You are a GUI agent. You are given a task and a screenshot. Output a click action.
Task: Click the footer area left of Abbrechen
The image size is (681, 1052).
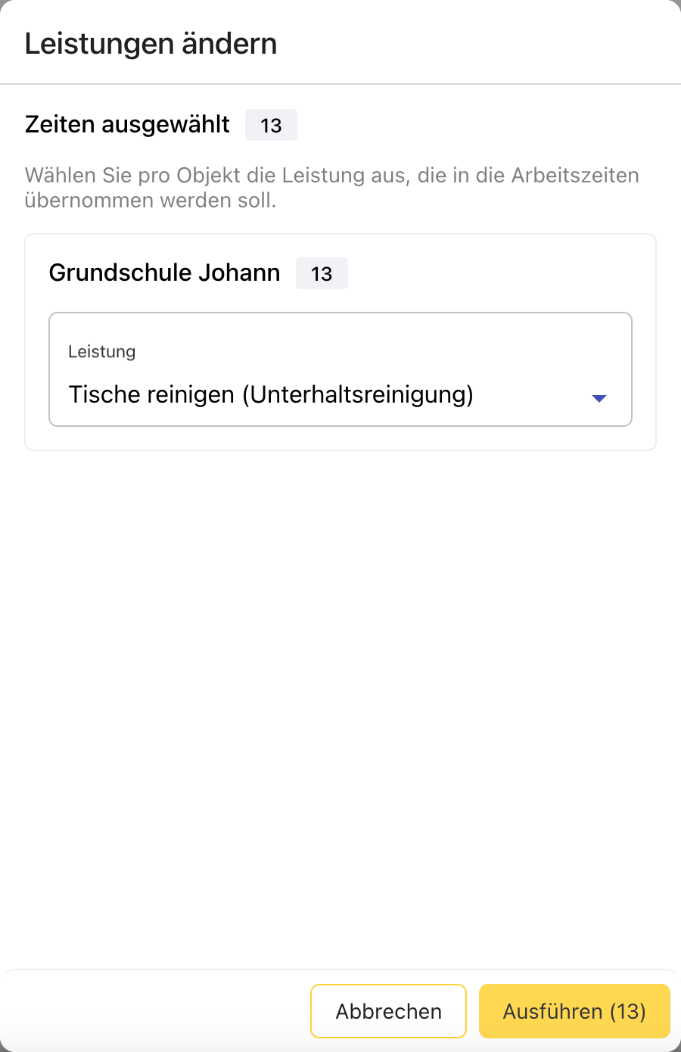(x=151, y=1011)
